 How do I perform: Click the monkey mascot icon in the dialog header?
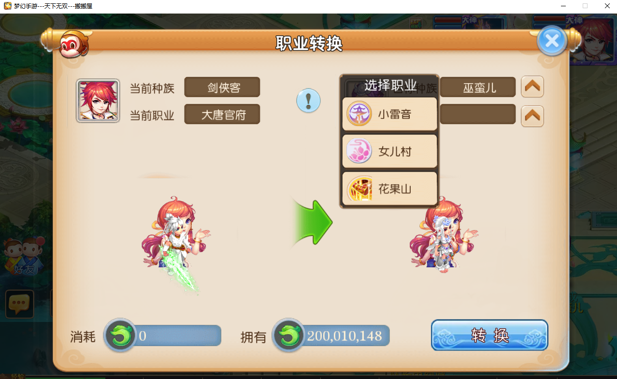click(x=73, y=43)
